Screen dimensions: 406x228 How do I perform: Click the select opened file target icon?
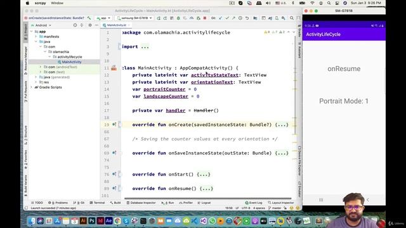point(75,25)
